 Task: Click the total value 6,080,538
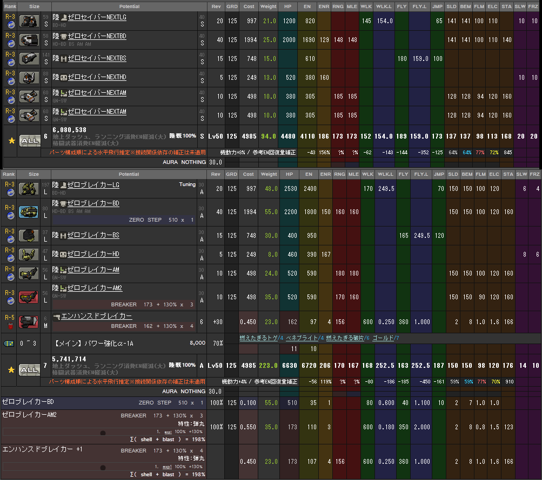70,130
